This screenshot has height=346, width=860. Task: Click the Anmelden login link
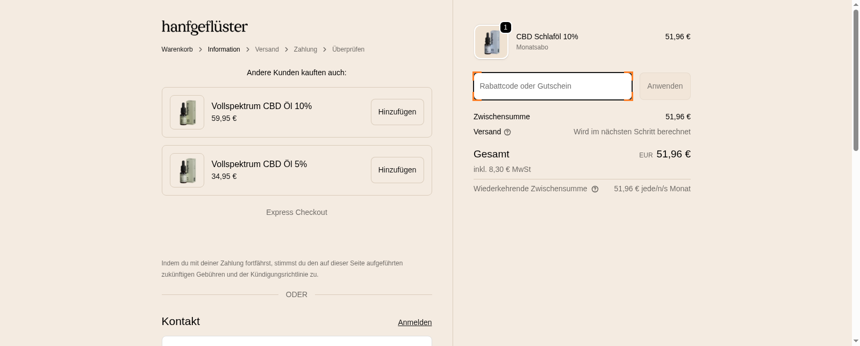pyautogui.click(x=414, y=322)
